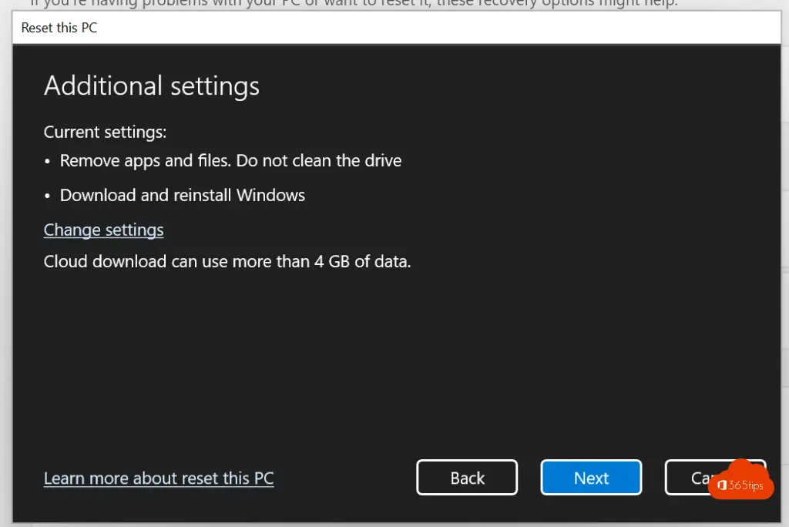Click the Office icon in the 365tips badge
The width and height of the screenshot is (789, 527).
721,485
